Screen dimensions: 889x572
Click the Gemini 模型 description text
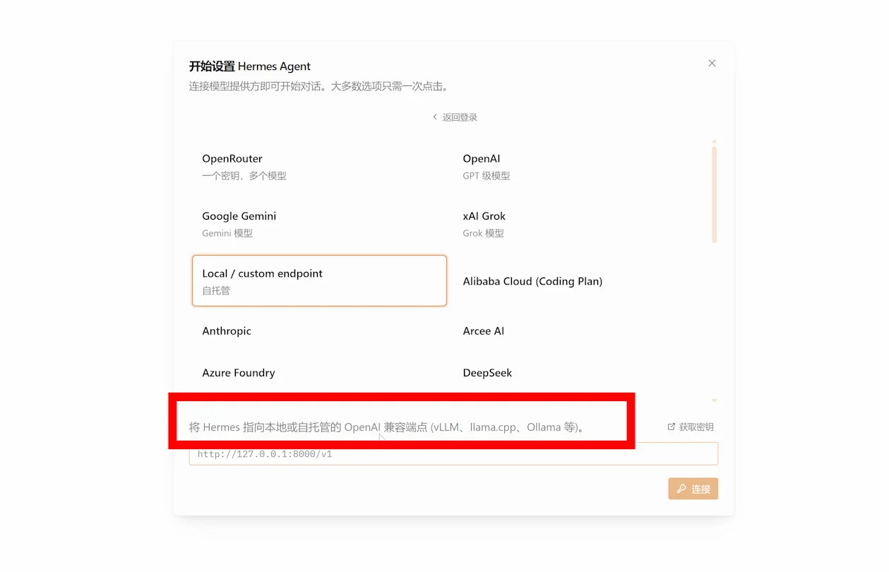pos(227,233)
